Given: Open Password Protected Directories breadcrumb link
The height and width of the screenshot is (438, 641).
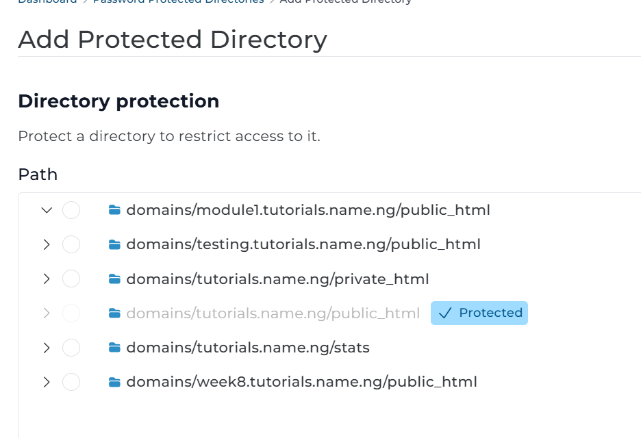Looking at the screenshot, I should tap(178, 2).
